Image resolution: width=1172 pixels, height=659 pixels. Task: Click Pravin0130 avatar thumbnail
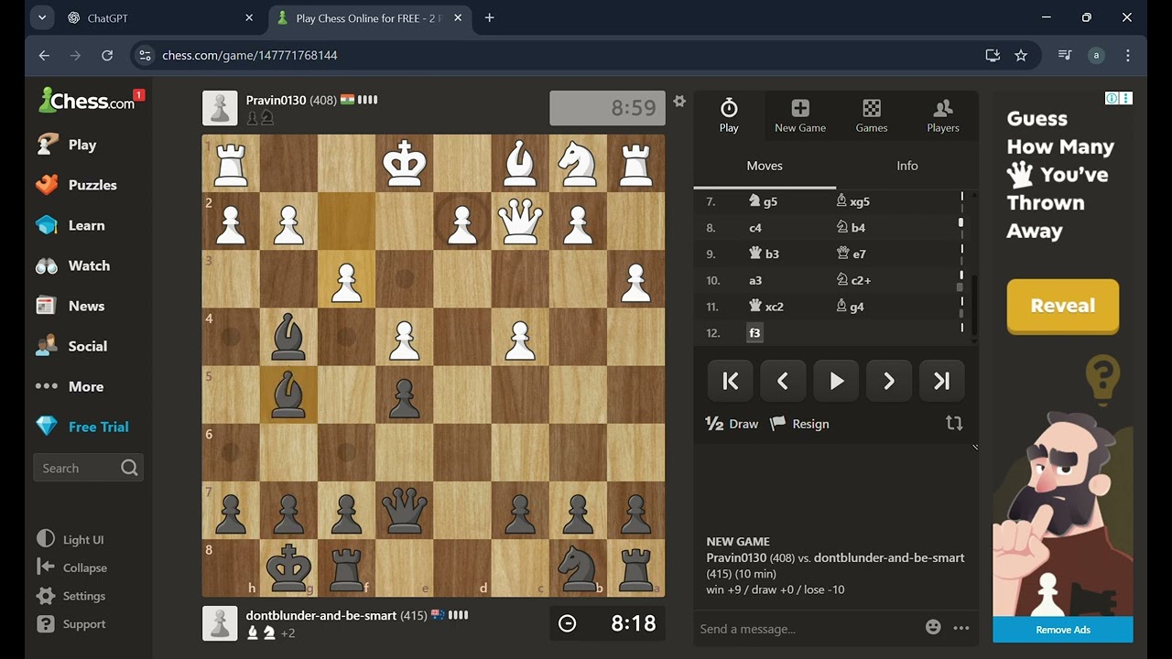(220, 108)
